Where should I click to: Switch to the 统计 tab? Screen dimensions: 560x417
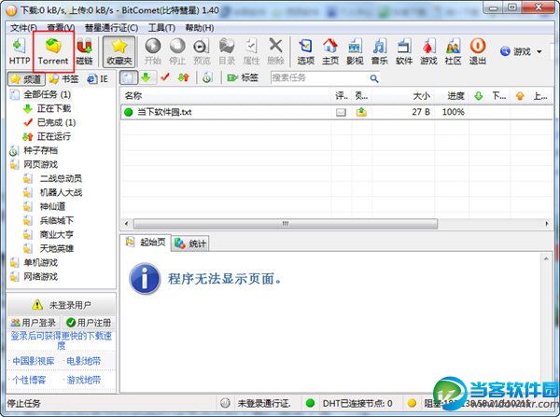click(190, 243)
